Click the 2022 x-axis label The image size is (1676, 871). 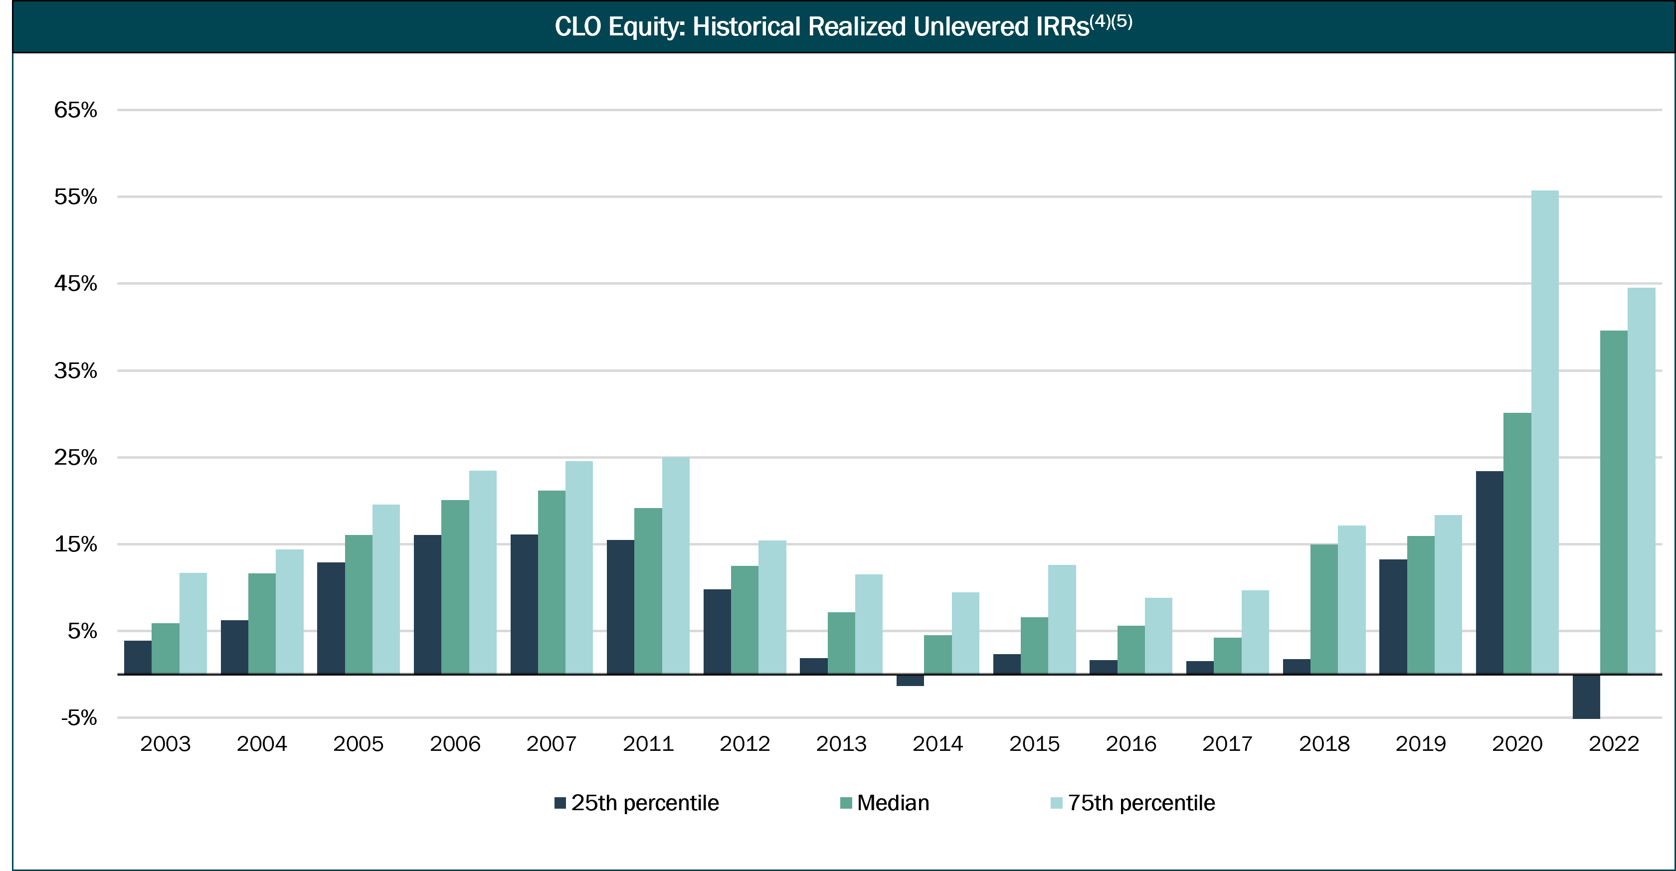click(1614, 743)
